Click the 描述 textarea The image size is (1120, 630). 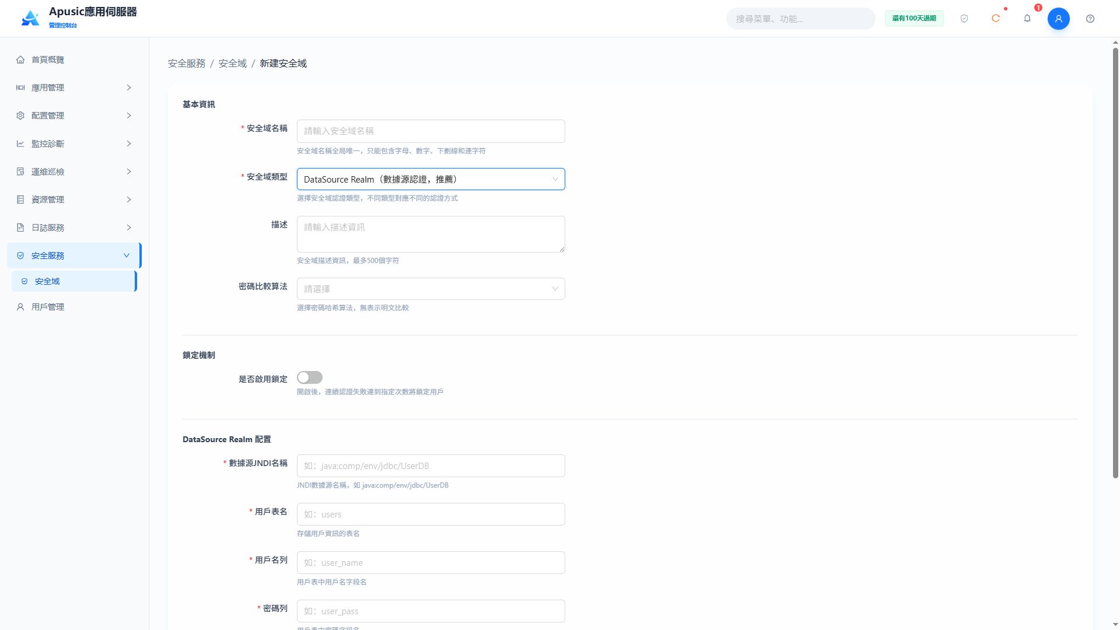point(431,234)
